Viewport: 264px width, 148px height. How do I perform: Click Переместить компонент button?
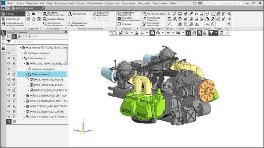[78, 24]
